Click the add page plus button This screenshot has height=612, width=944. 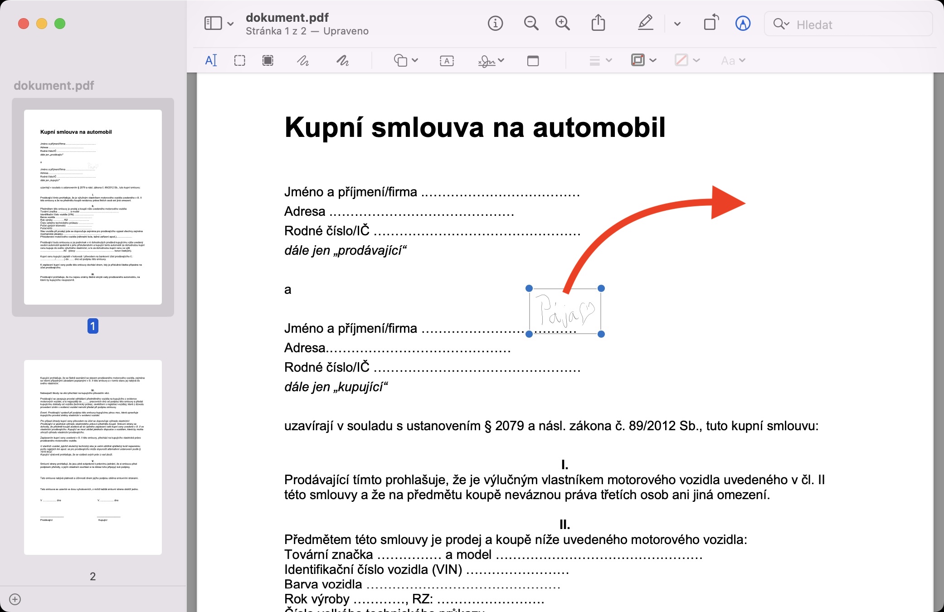[x=15, y=599]
